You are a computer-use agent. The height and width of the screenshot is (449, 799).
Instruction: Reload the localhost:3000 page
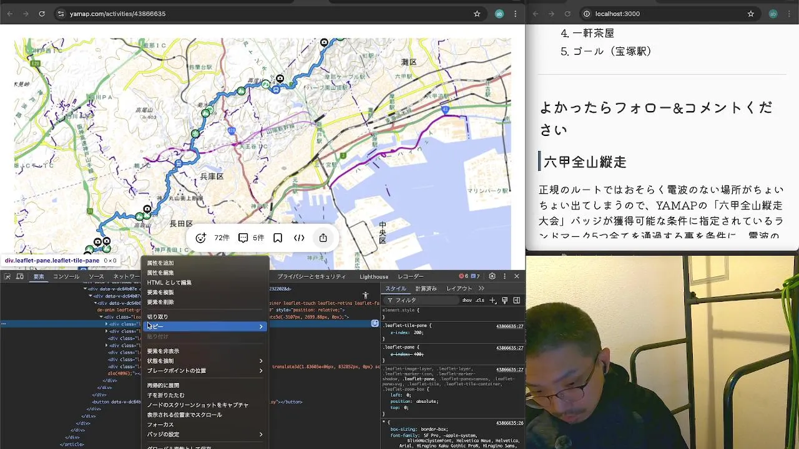pyautogui.click(x=567, y=14)
